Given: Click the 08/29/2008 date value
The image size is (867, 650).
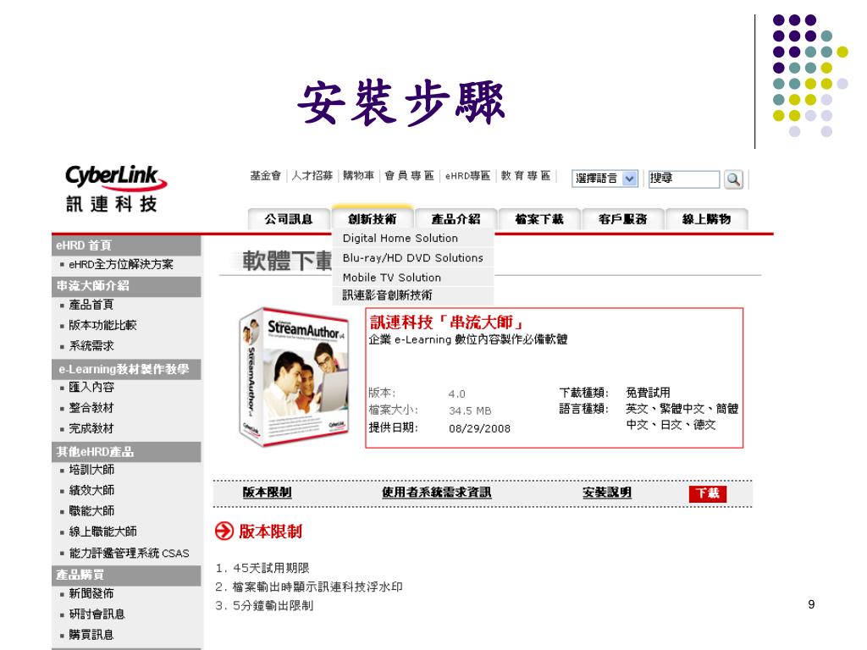Looking at the screenshot, I should coord(479,428).
